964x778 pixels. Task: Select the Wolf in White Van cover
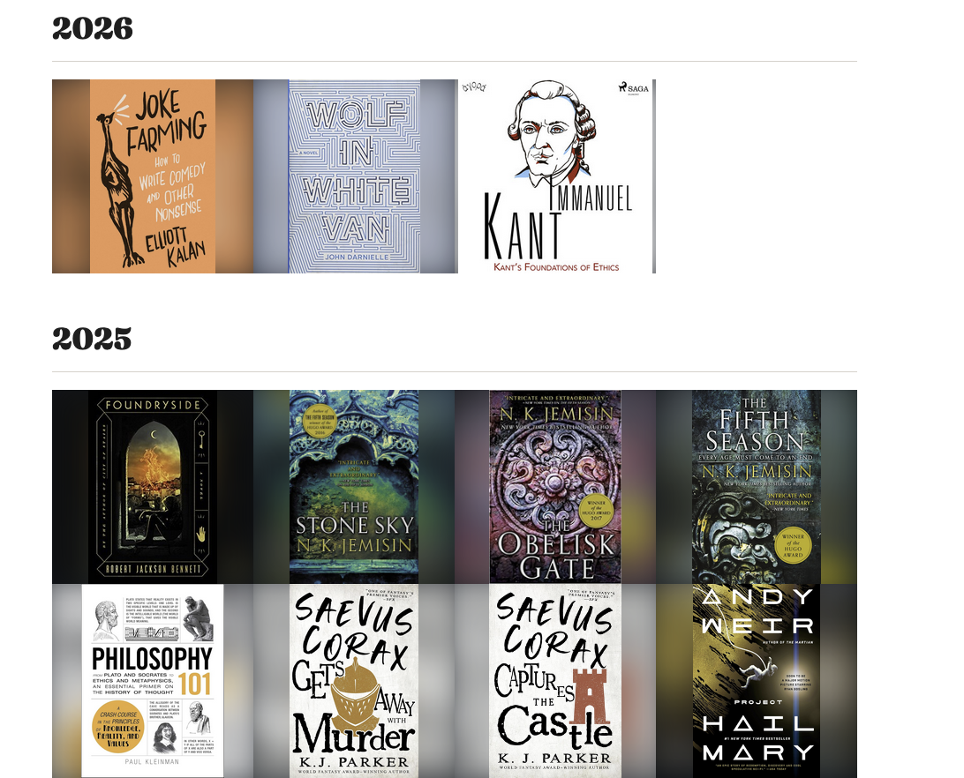pyautogui.click(x=355, y=176)
